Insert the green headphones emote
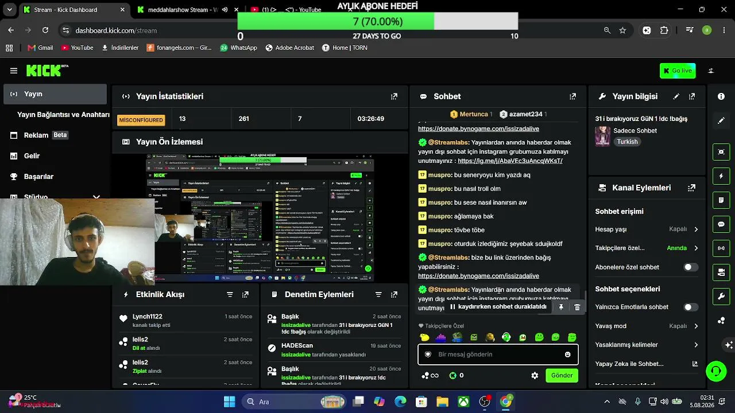The image size is (735, 413). click(x=506, y=337)
